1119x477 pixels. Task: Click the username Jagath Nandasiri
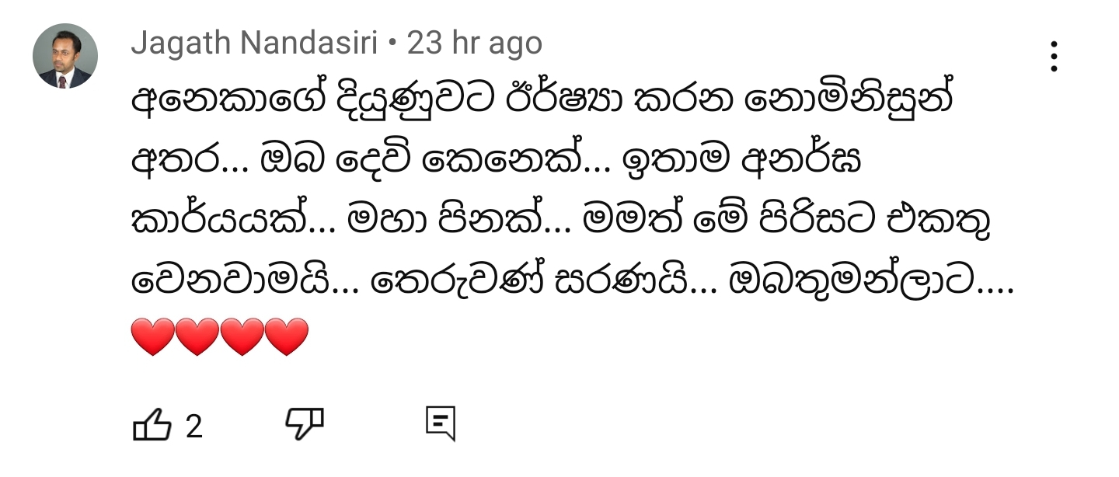coord(254,44)
